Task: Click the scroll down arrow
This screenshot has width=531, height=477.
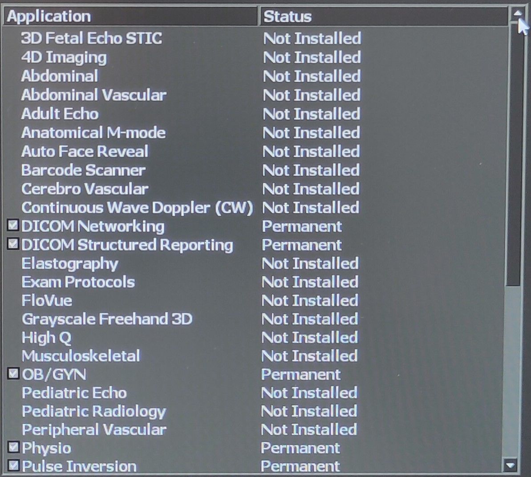Action: pos(510,465)
